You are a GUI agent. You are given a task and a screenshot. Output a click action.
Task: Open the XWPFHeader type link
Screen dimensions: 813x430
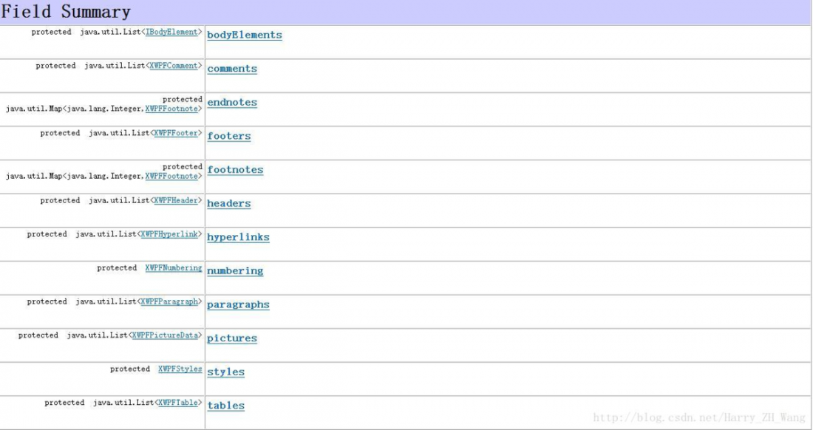176,200
